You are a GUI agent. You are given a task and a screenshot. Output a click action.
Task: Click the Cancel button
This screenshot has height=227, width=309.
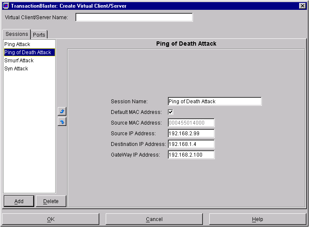(154, 219)
